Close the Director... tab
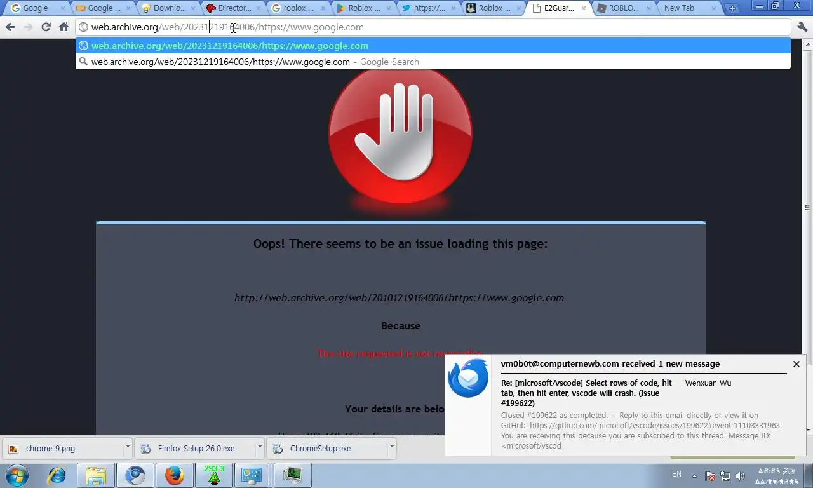Screen dimensions: 813x488 tap(257, 8)
